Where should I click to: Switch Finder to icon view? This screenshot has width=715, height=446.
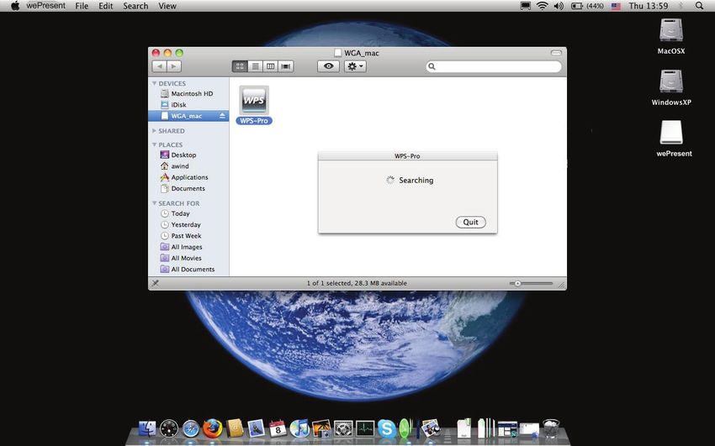(x=240, y=66)
